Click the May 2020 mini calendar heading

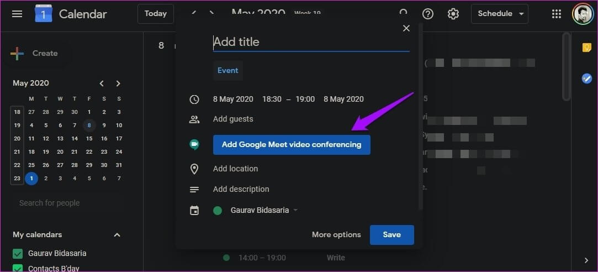click(x=31, y=83)
